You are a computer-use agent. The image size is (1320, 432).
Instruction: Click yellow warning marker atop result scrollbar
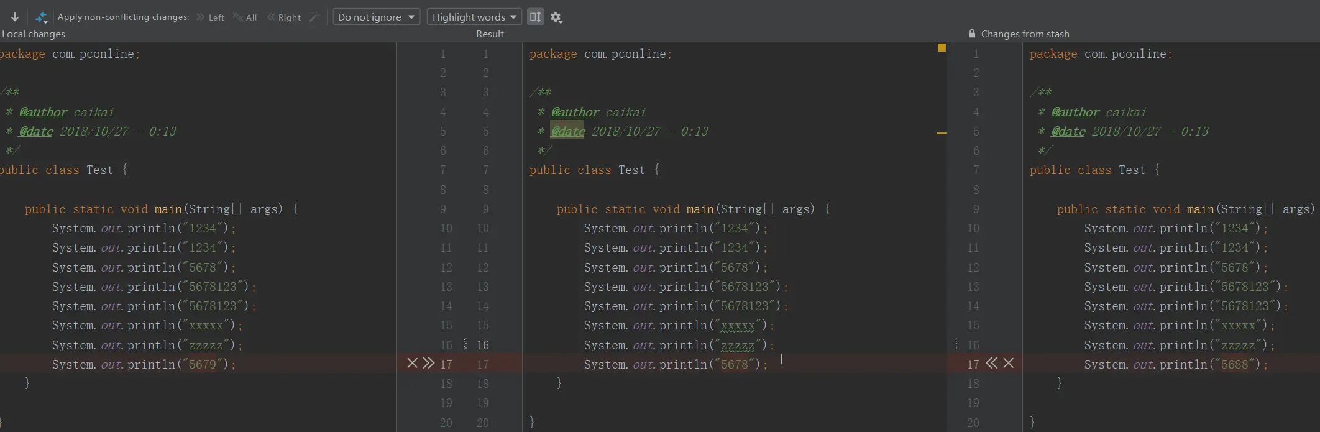pos(942,47)
